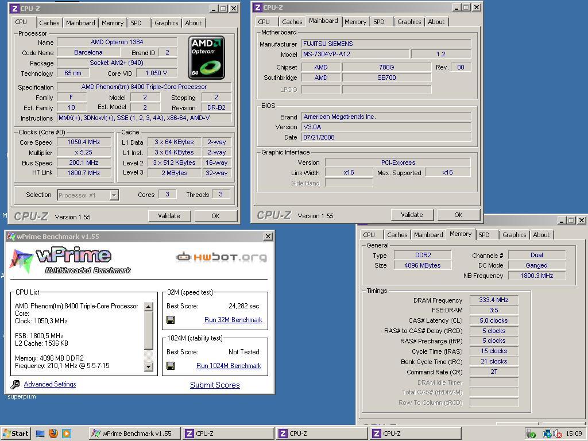Click the BIOS date value '07/21/2008'
Screen dimensions: 588x441
click(x=386, y=137)
